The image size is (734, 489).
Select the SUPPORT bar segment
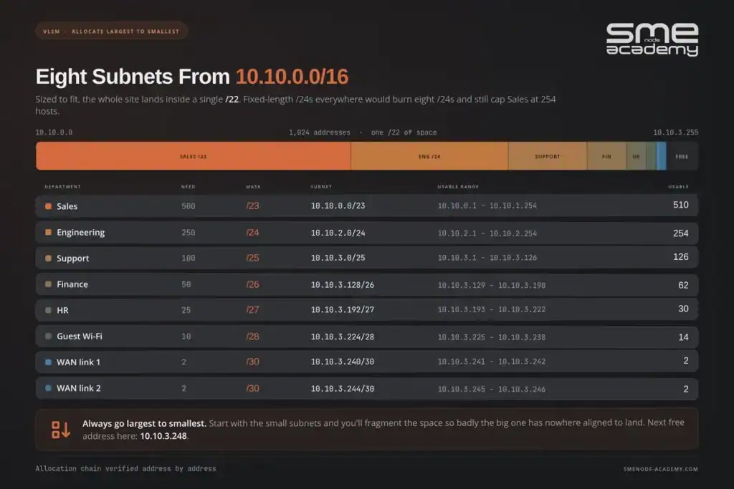547,156
